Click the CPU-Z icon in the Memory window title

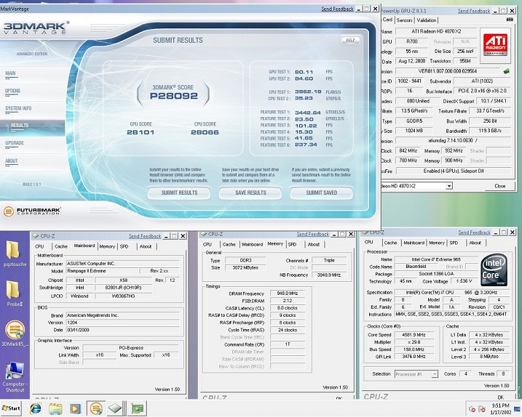pyautogui.click(x=204, y=234)
